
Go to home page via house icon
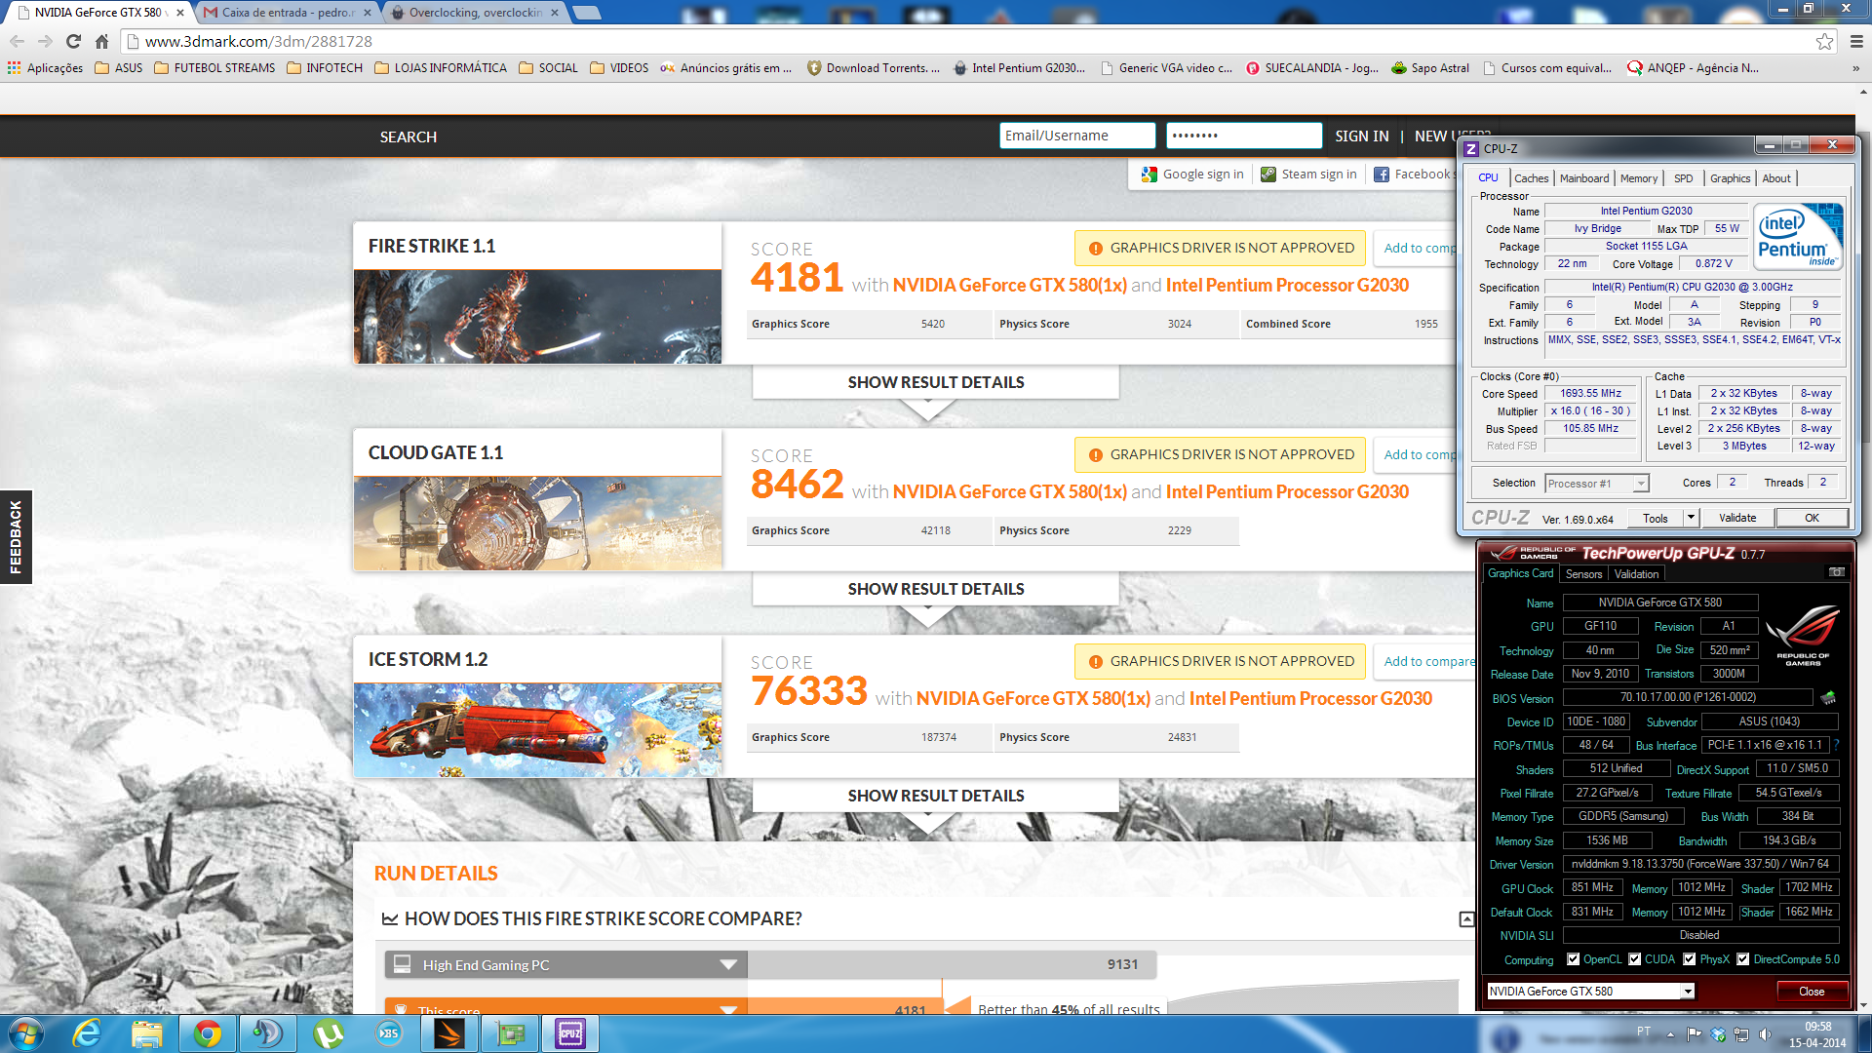pyautogui.click(x=101, y=41)
